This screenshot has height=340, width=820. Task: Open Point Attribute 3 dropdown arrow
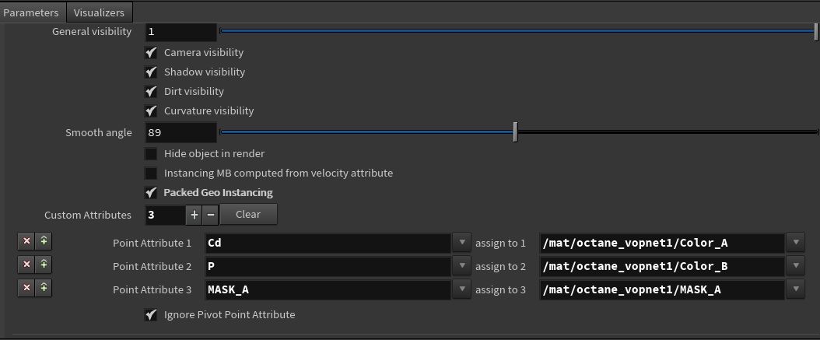click(x=462, y=289)
